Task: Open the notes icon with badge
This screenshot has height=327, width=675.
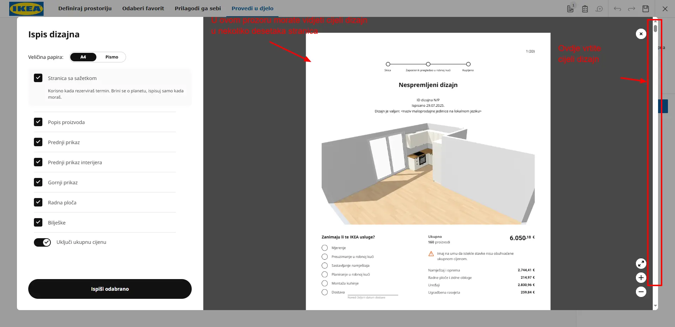Action: pos(570,9)
